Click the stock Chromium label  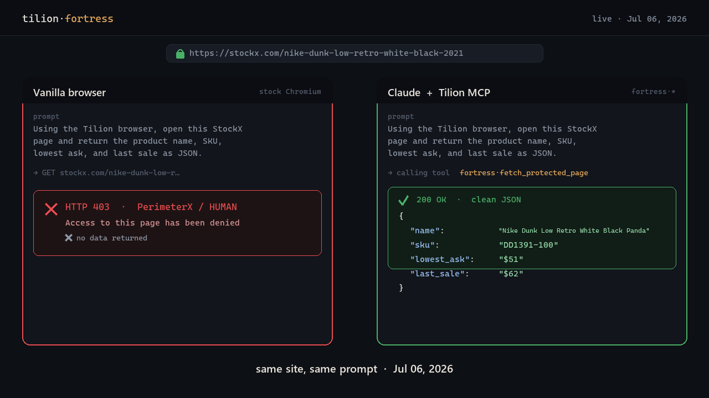point(290,92)
